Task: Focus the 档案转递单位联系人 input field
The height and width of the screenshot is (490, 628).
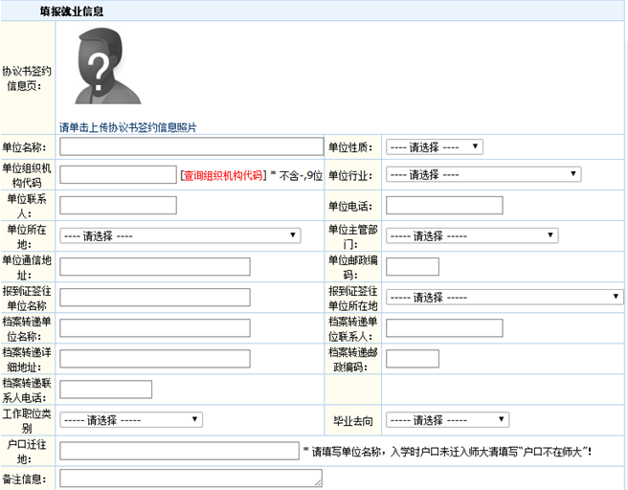Action: click(444, 328)
